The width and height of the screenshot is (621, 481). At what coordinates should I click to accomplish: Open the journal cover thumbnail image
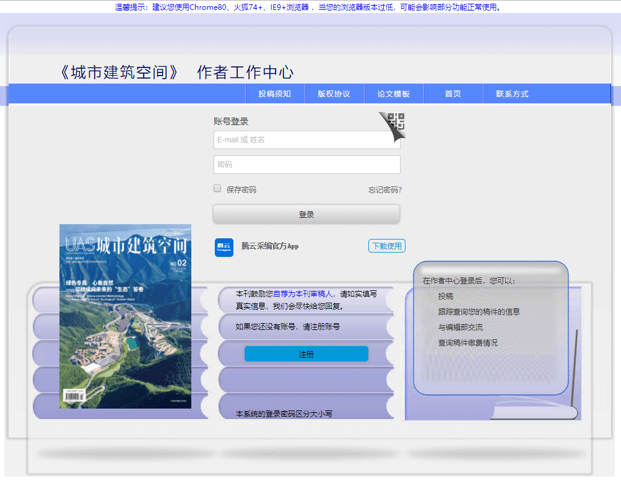[125, 316]
